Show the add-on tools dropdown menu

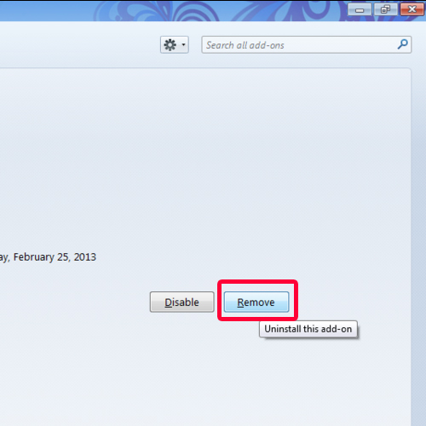(175, 44)
